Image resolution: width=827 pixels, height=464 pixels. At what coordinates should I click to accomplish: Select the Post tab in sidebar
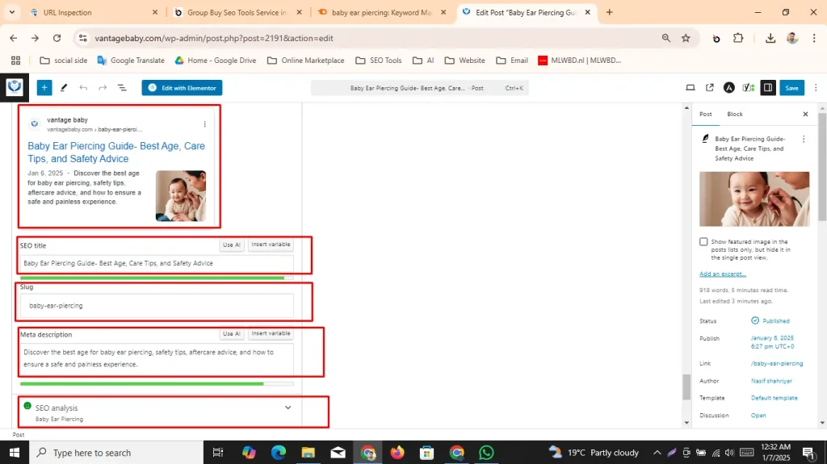coord(705,115)
